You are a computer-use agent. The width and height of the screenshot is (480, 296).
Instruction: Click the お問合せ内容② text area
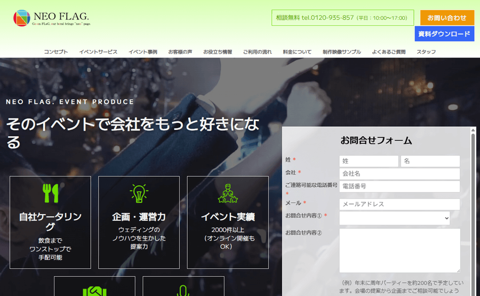click(399, 251)
